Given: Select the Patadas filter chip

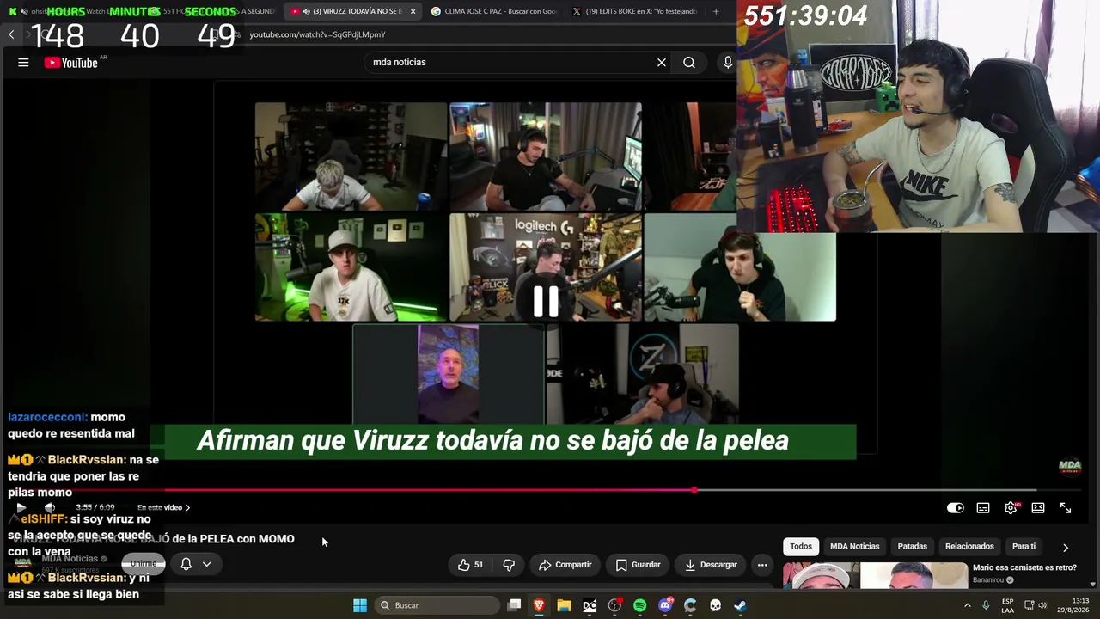Looking at the screenshot, I should point(913,547).
